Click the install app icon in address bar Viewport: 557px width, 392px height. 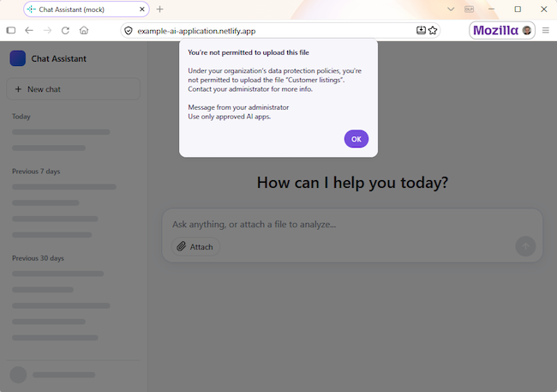pos(421,30)
